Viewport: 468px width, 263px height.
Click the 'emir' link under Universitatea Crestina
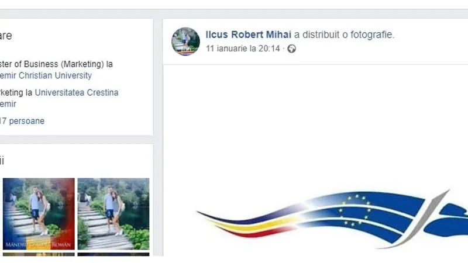(8, 104)
